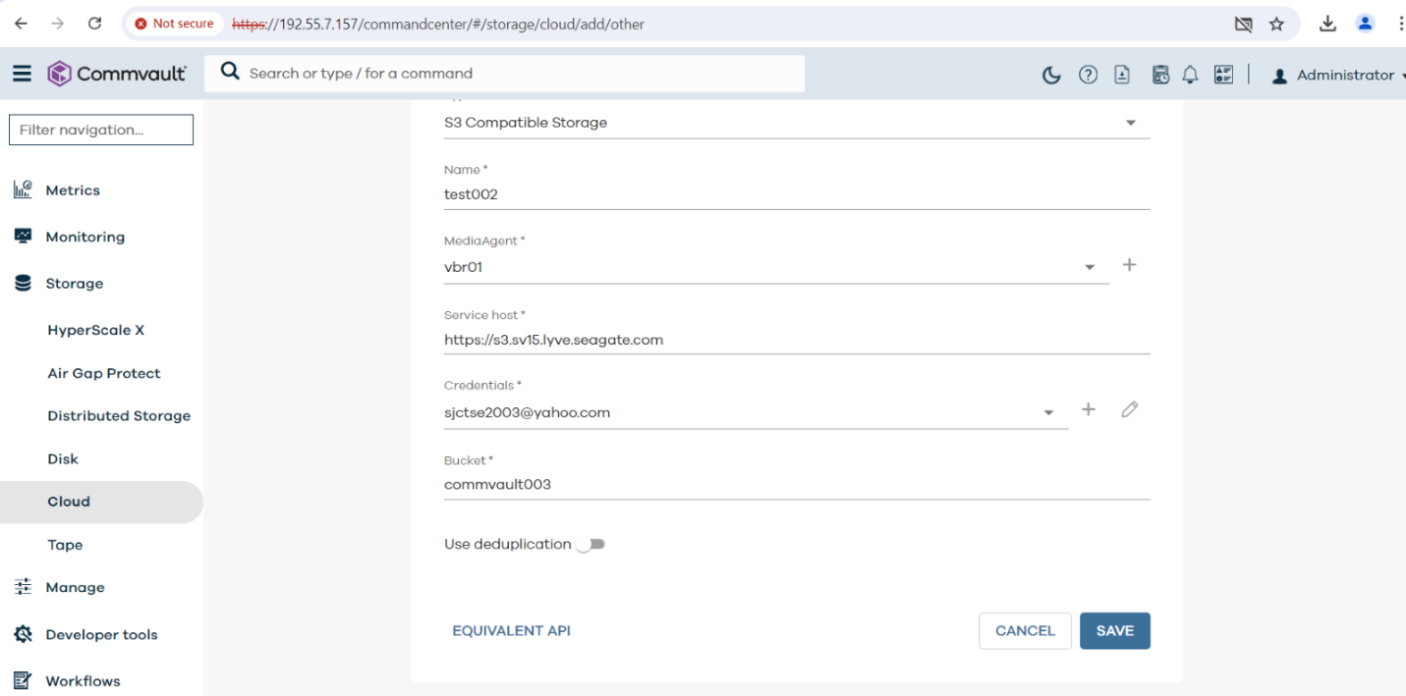Open the browser profile avatar
Screen dimensions: 1406x696
click(1365, 24)
